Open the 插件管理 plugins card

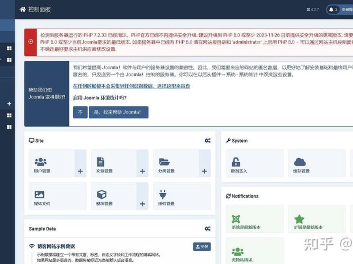click(182, 196)
